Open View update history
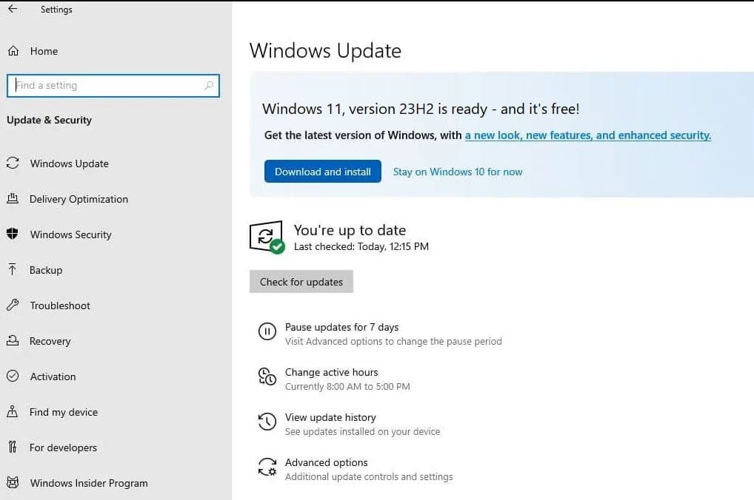 tap(330, 417)
